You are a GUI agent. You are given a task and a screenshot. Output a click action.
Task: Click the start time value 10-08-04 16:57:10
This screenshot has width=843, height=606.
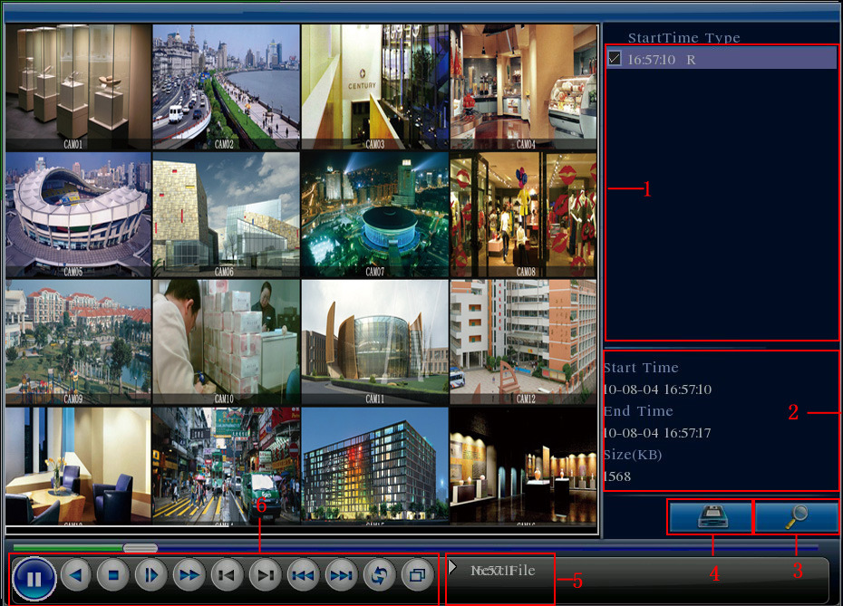(x=657, y=390)
